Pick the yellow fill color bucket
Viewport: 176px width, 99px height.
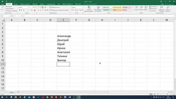coord(32,10)
